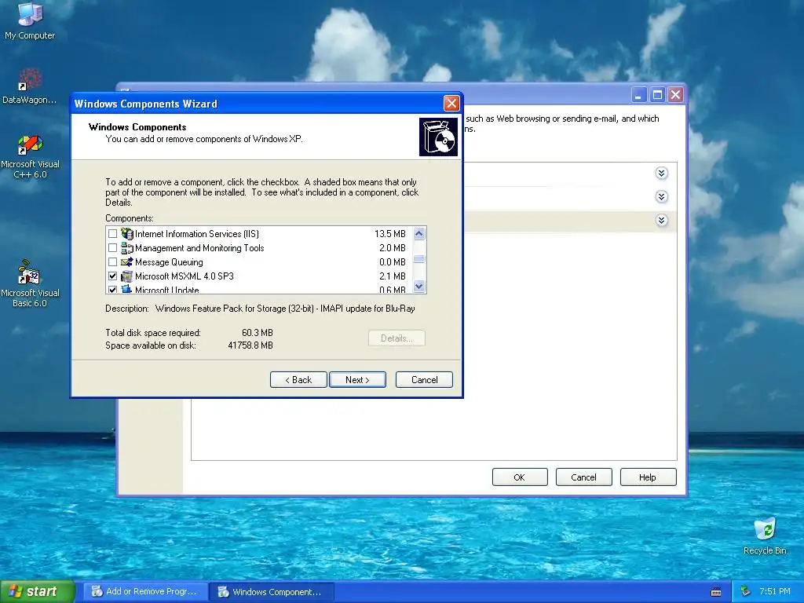Switch to Windows Components taskbar item
Screen dimensions: 804x603
[x=272, y=592]
